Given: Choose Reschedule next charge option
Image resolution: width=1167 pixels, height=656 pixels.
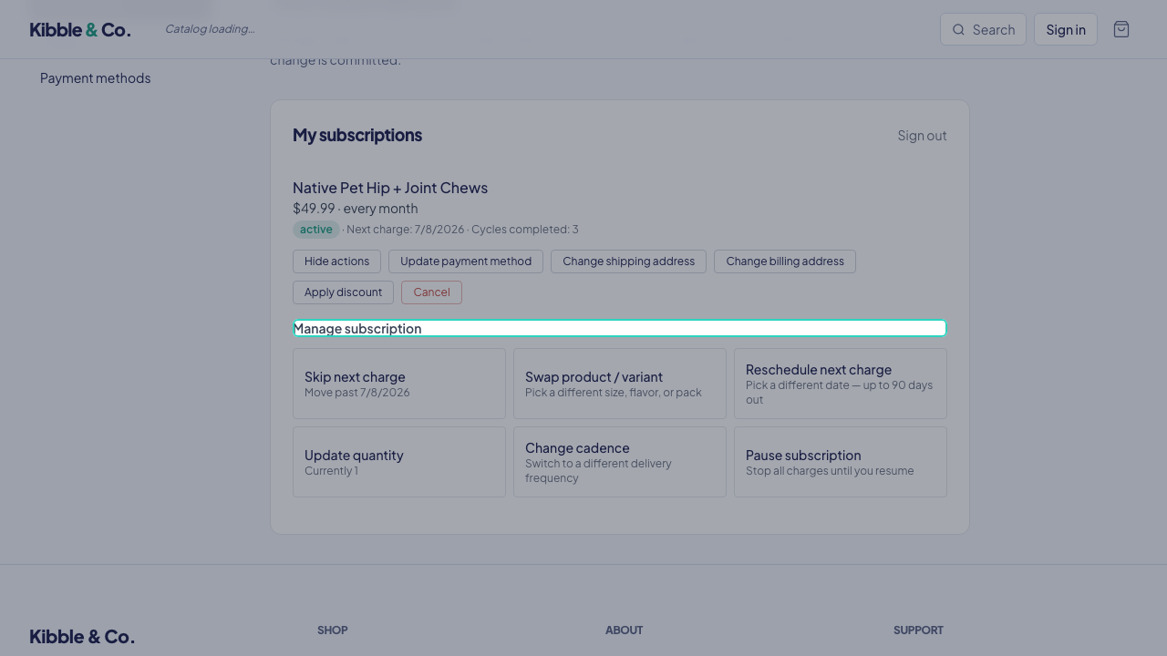Looking at the screenshot, I should (x=841, y=384).
